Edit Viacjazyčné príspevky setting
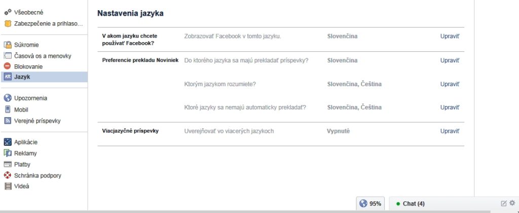The width and height of the screenshot is (519, 213). [450, 131]
